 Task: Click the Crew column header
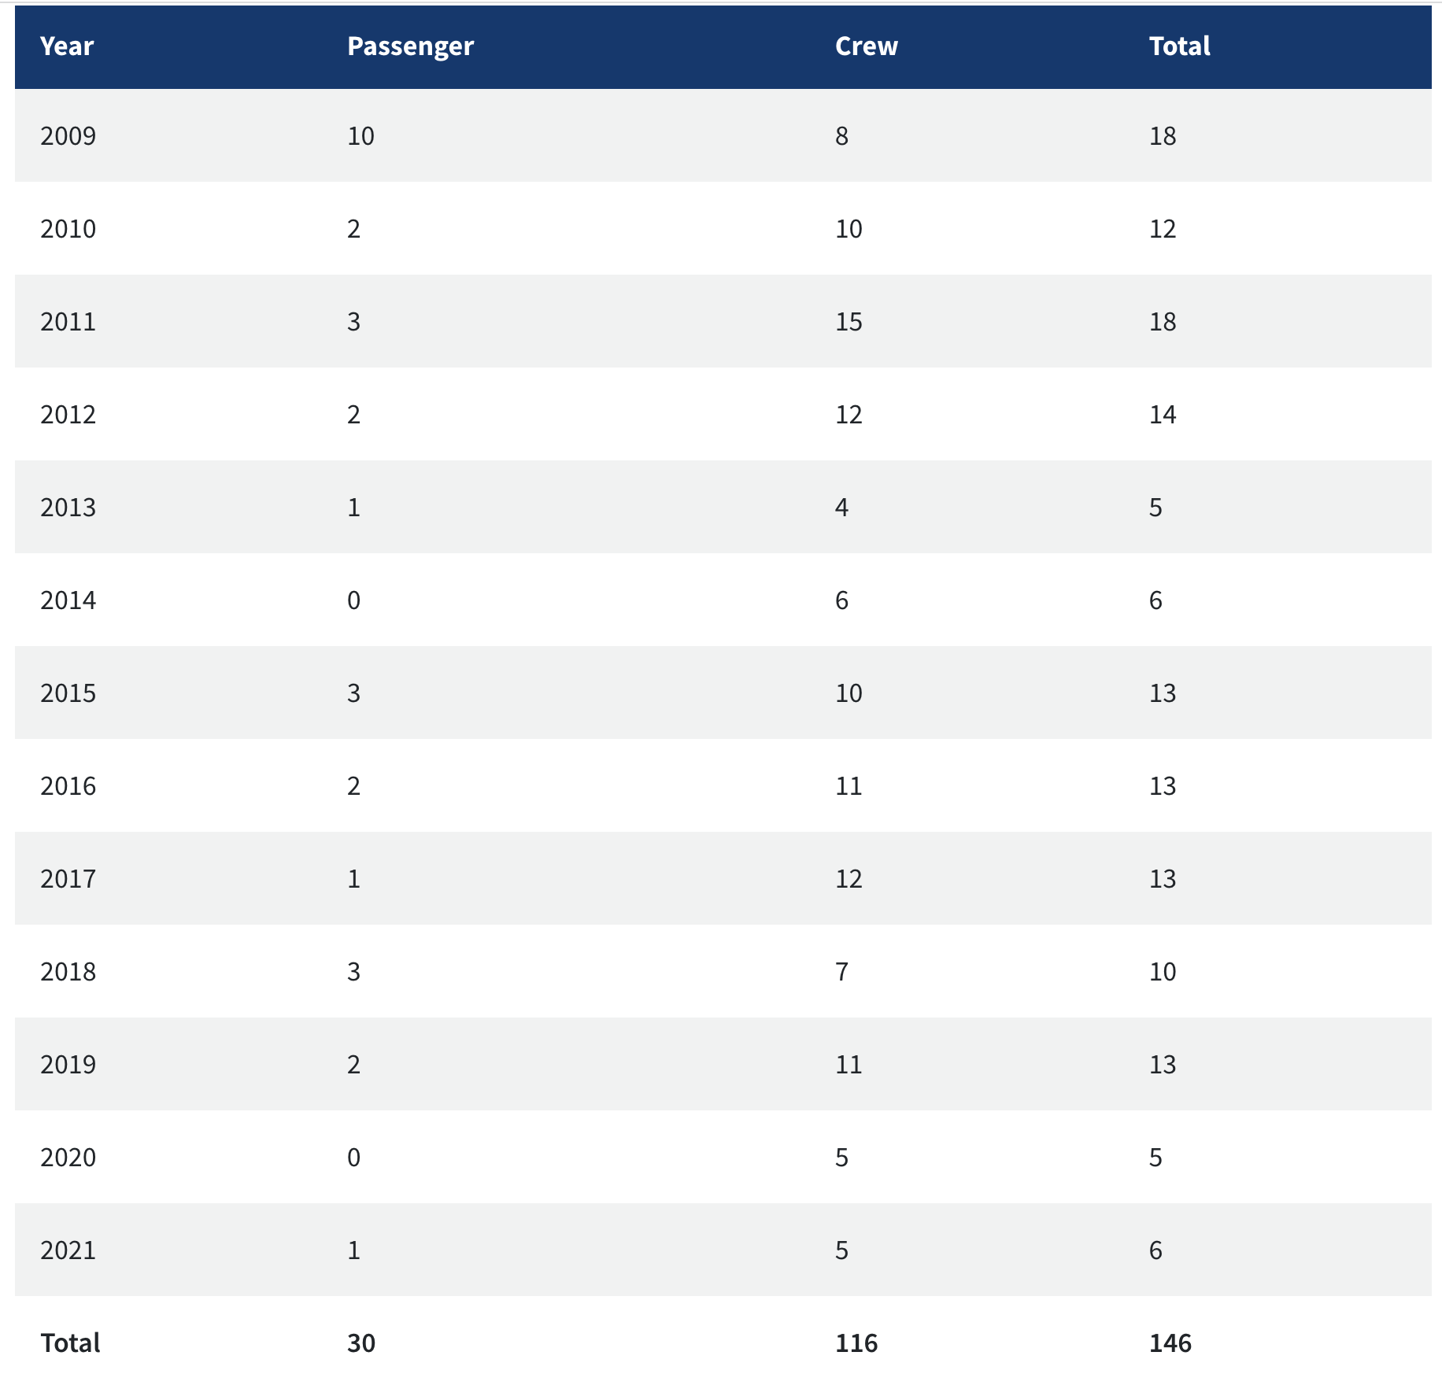pos(866,46)
